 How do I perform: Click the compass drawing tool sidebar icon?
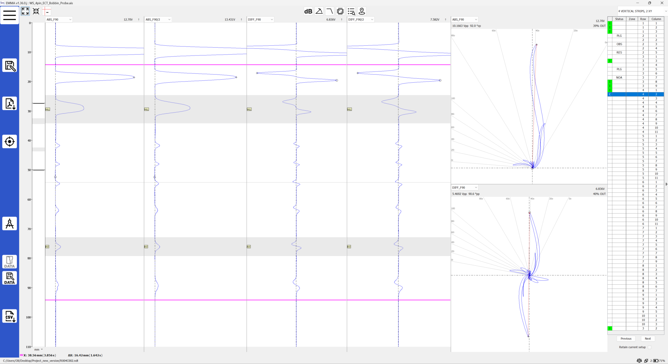(9, 224)
